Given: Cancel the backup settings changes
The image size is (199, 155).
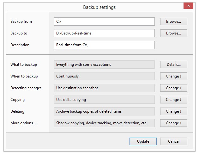Looking at the screenshot, I should click(173, 141).
